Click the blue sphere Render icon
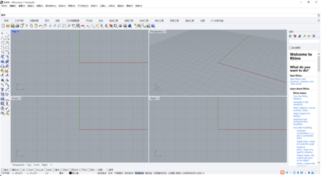The height and width of the screenshot is (176, 322). pyautogui.click(x=130, y=26)
